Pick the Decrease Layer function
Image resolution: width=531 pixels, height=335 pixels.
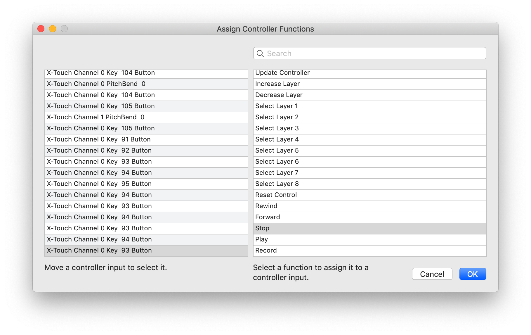[369, 95]
